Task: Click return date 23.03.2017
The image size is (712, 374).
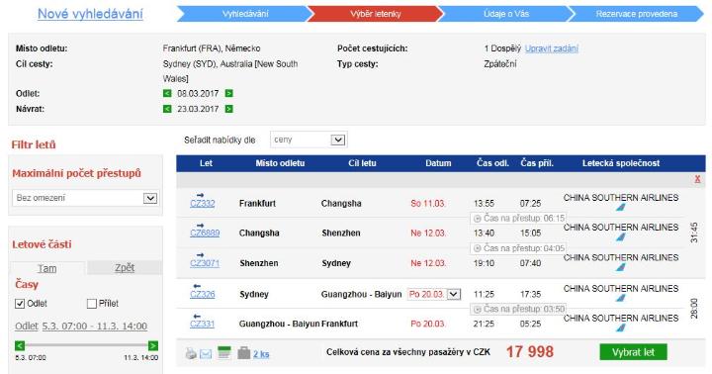Action: [198, 109]
